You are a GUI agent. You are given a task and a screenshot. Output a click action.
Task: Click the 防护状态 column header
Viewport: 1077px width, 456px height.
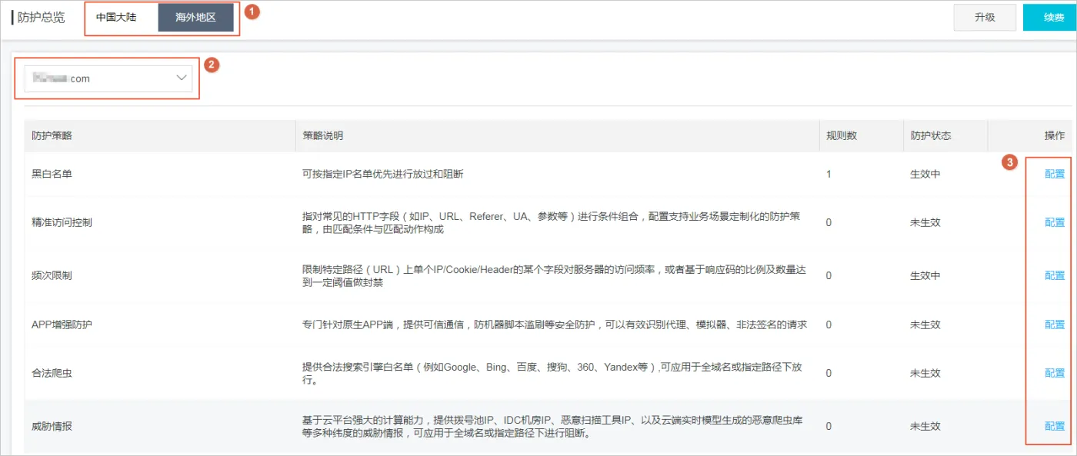point(931,135)
